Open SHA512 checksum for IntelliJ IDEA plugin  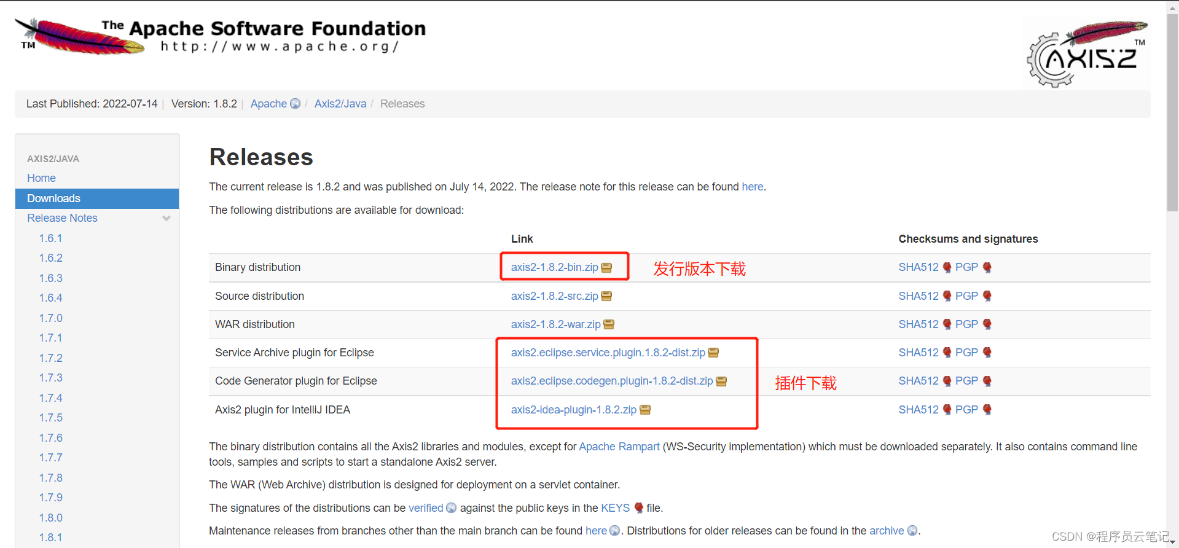click(919, 410)
